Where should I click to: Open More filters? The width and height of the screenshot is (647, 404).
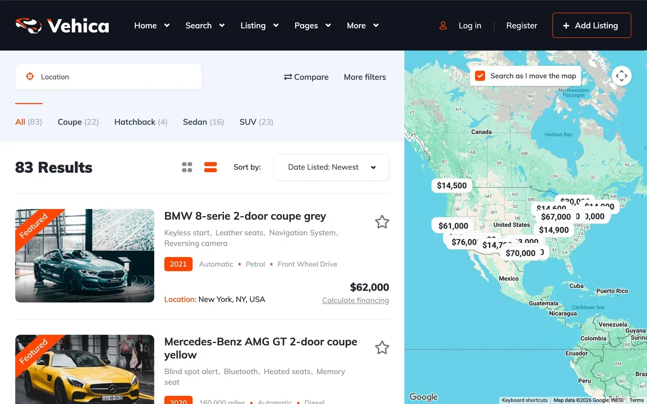point(365,77)
